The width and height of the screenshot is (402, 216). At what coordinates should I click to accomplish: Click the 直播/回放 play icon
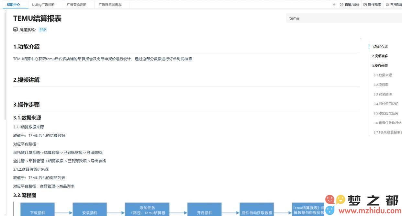pos(341,5)
